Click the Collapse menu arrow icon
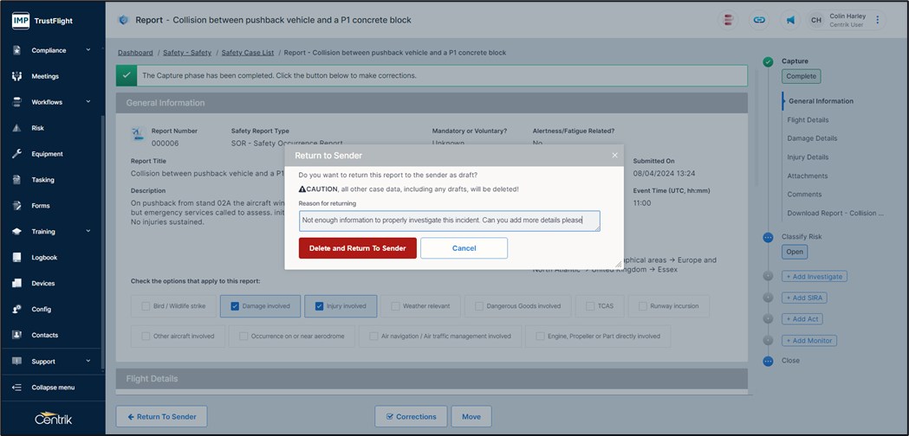This screenshot has width=909, height=436. (17, 388)
